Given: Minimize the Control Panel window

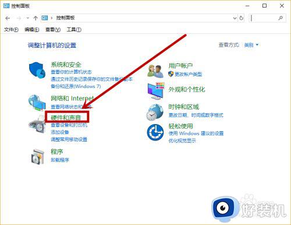Looking at the screenshot, I should point(247,6).
